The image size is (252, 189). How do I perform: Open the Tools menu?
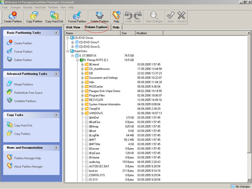click(5, 7)
